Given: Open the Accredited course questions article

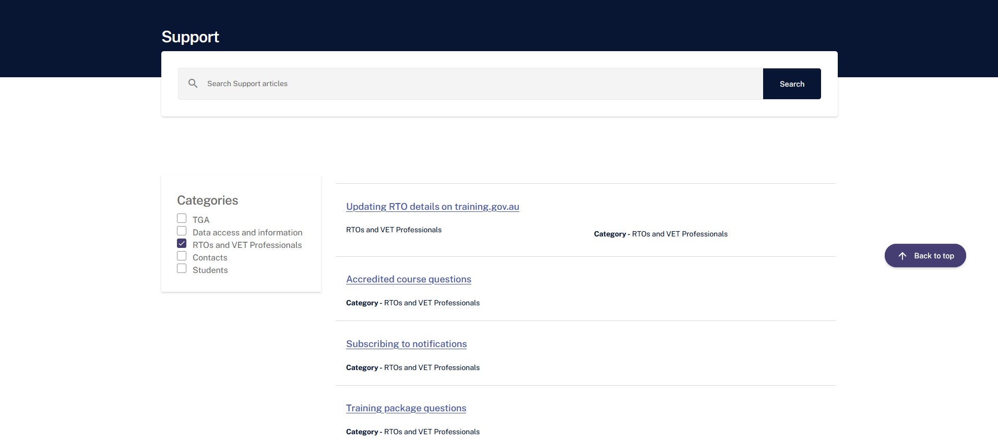Looking at the screenshot, I should (408, 279).
